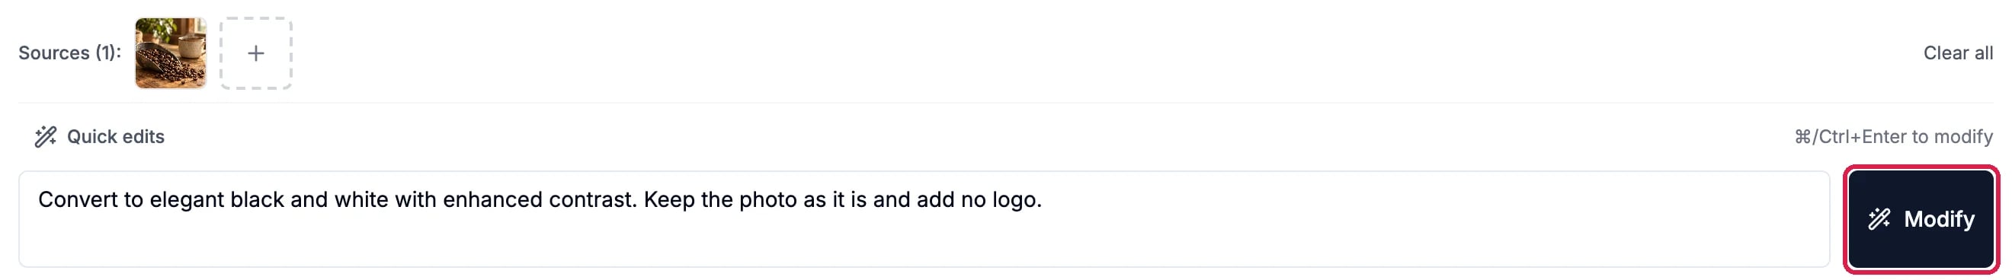The height and width of the screenshot is (280, 2012).
Task: Click the word 'photo' in the prompt
Action: [x=767, y=199]
